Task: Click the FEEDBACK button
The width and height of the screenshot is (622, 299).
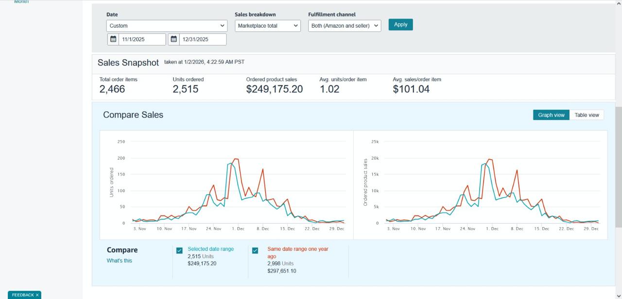Action: point(22,295)
